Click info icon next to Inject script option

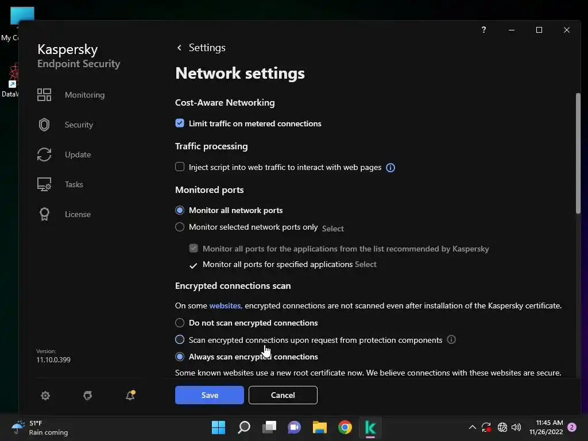390,168
